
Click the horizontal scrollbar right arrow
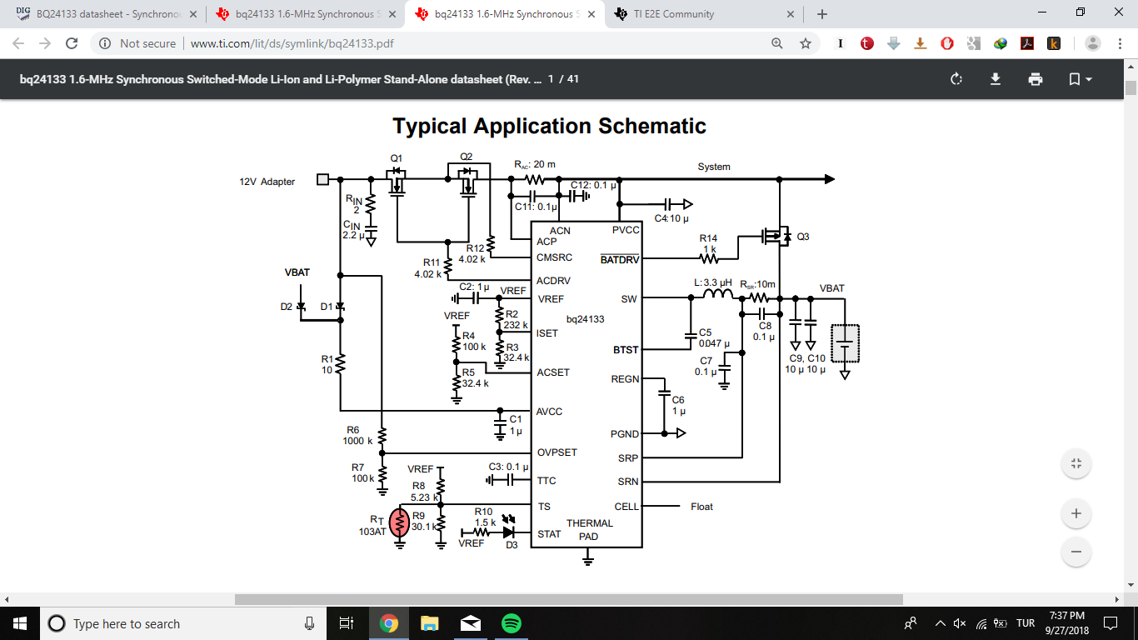pyautogui.click(x=1117, y=599)
